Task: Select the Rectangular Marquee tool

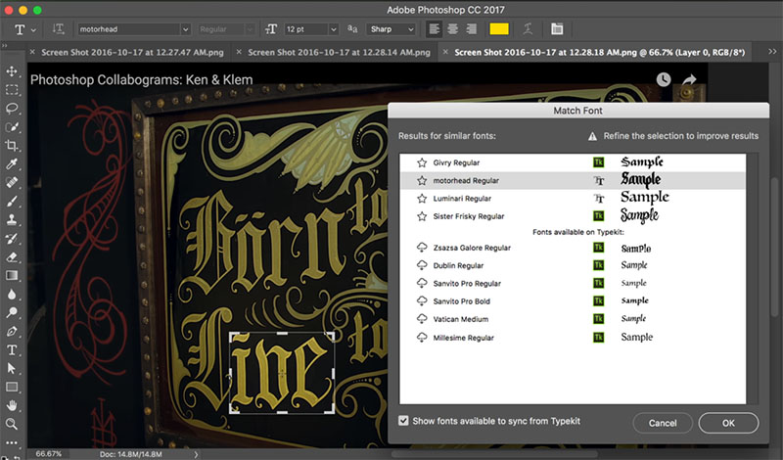Action: (12, 90)
